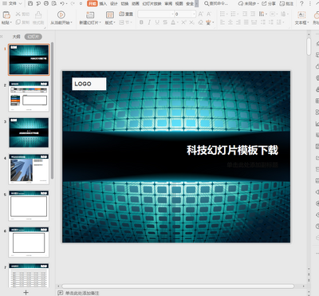This screenshot has width=319, height=296.
Task: Expand the new slide dropdown arrow
Action: point(100,23)
